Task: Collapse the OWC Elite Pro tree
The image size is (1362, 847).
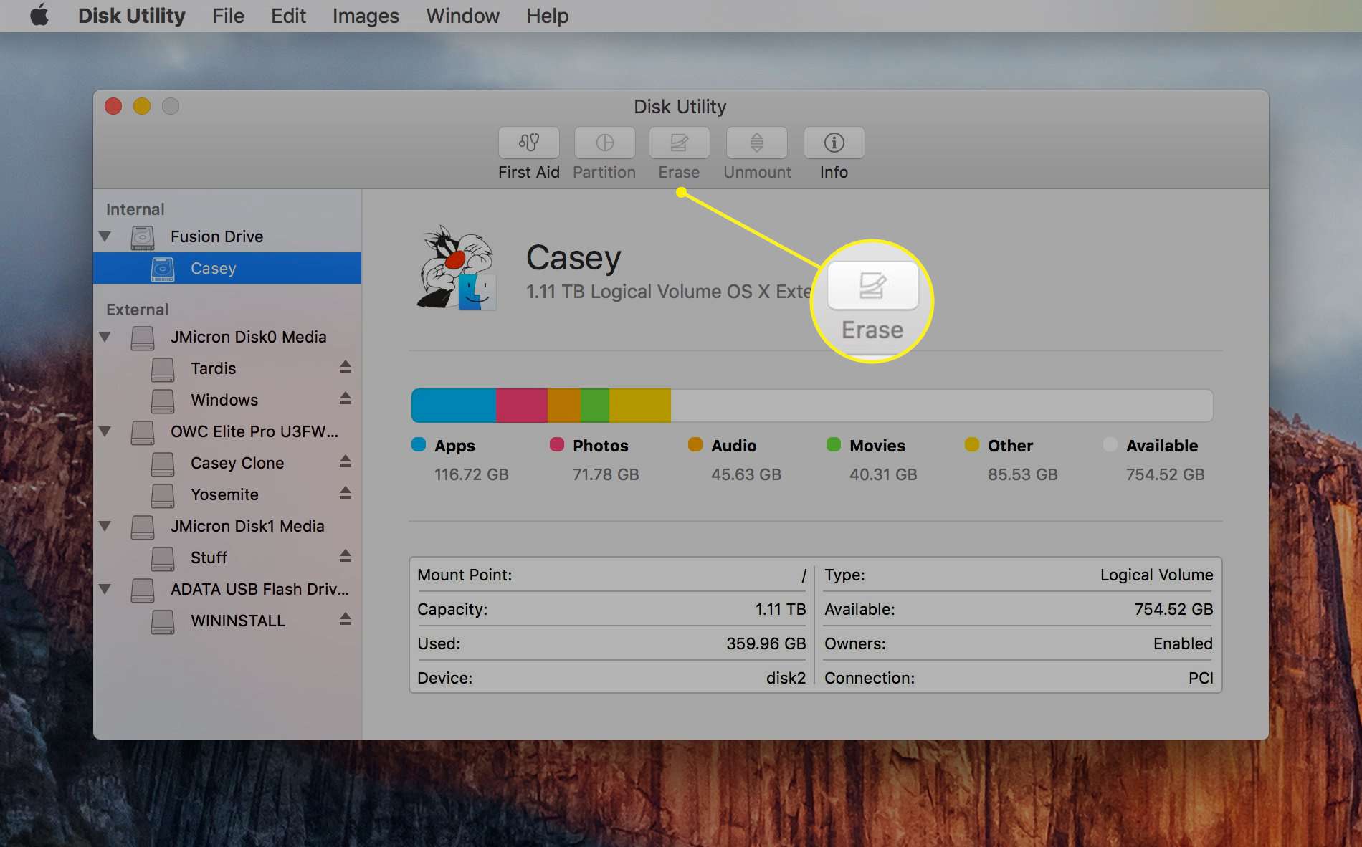Action: tap(105, 431)
